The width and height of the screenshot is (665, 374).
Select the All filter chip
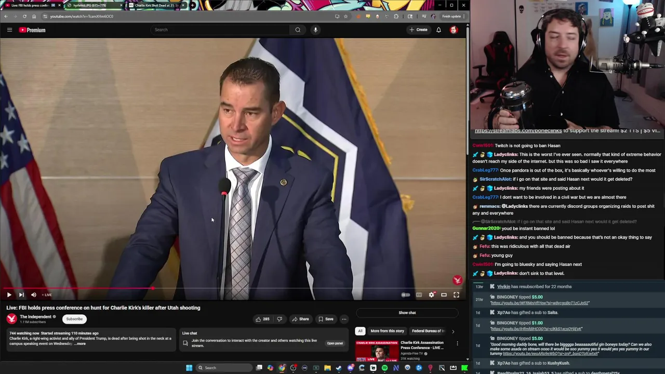[360, 331]
